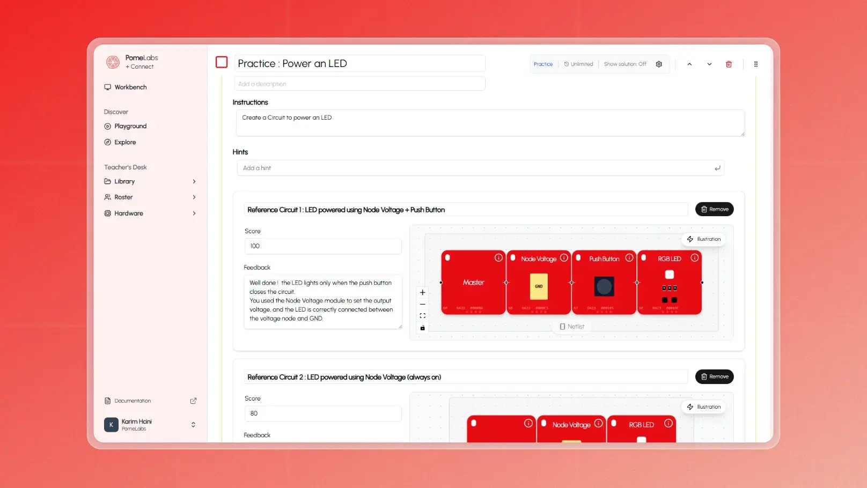Open the Workbench page

click(126, 87)
